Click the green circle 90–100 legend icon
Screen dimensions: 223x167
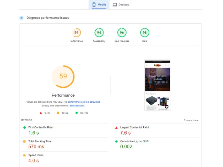click(77, 113)
